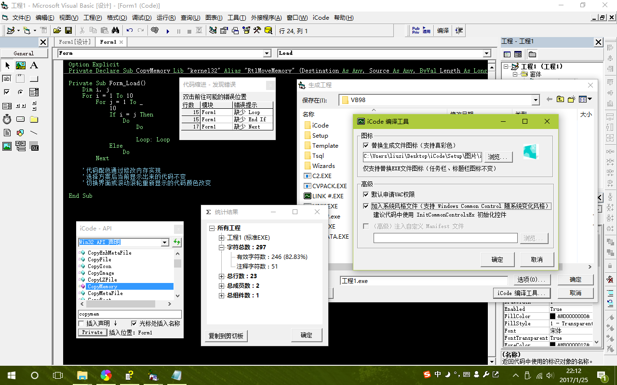Expand the 工程1 (标准EXE) statistics node
The height and width of the screenshot is (385, 617).
(x=221, y=238)
